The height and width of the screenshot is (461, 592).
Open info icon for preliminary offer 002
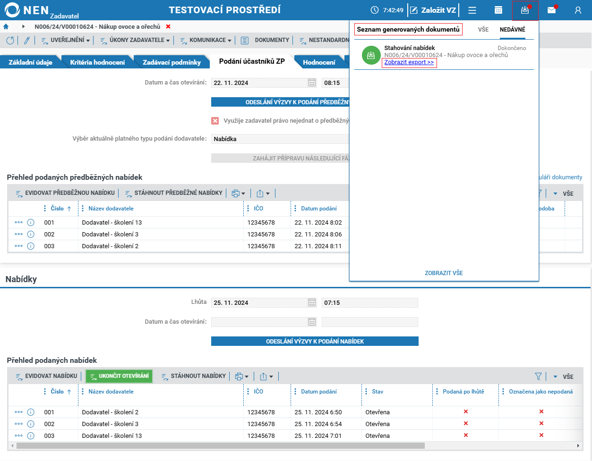click(x=31, y=234)
